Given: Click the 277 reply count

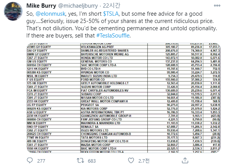Looking at the screenshot, I should (41, 161).
